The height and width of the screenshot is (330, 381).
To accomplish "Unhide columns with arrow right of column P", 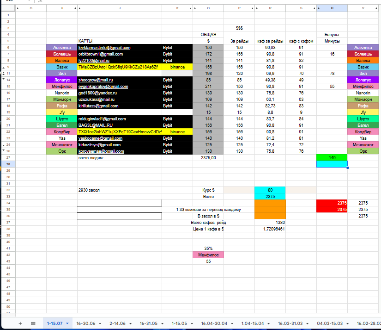I will pyautogui.click(x=253, y=8).
